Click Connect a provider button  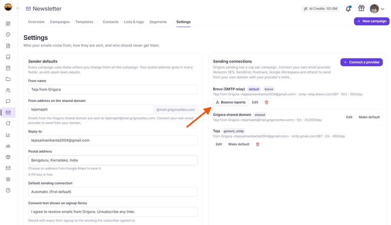[x=361, y=62]
